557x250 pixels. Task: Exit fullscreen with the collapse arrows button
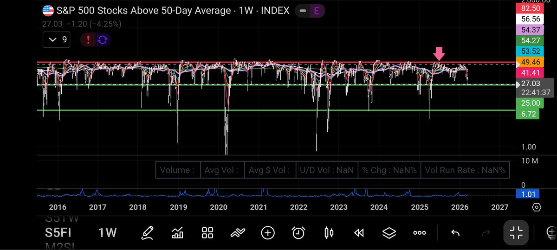[x=516, y=232]
